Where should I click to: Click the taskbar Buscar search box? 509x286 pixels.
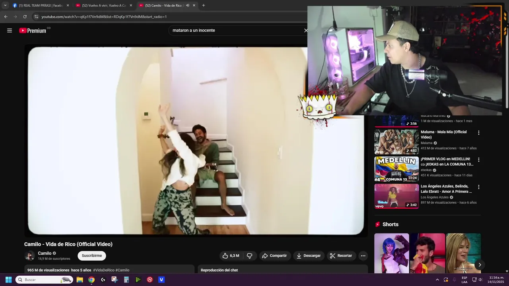(44, 280)
